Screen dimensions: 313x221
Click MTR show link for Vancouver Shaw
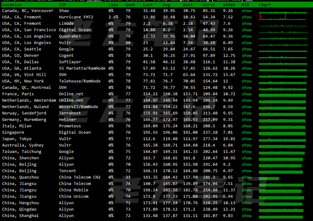coord(246,11)
